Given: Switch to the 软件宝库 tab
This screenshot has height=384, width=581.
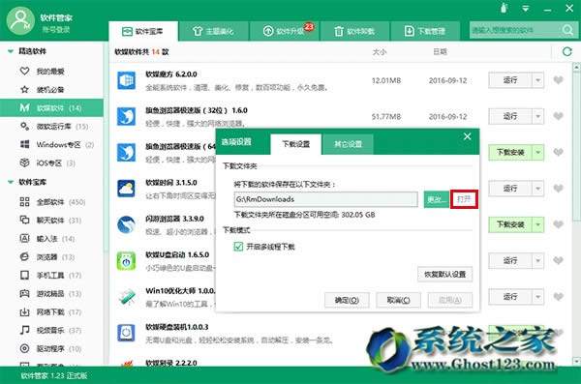Looking at the screenshot, I should coord(143,31).
